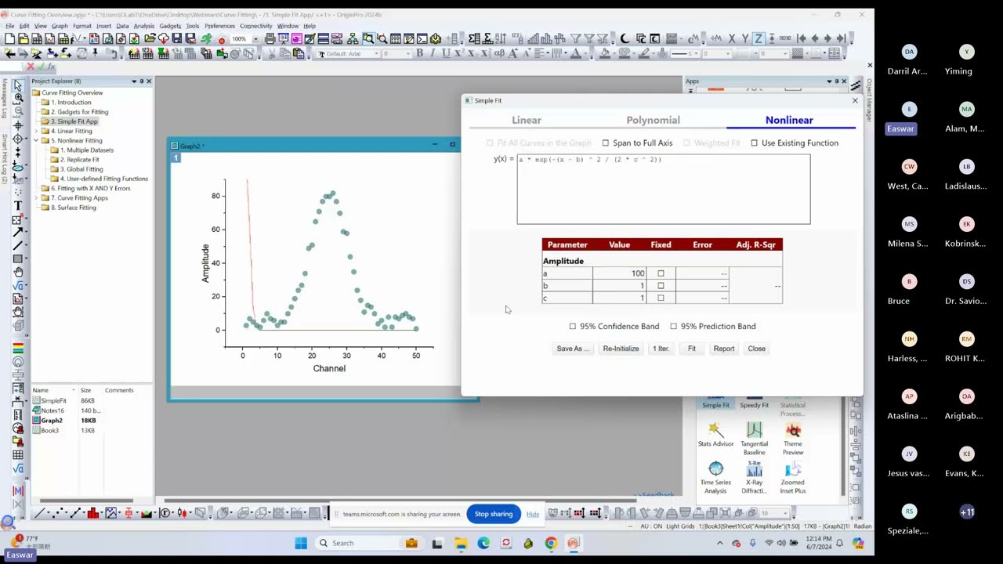Click the Underline U formatting icon
Viewport: 1003px width, 564px height.
tap(446, 53)
